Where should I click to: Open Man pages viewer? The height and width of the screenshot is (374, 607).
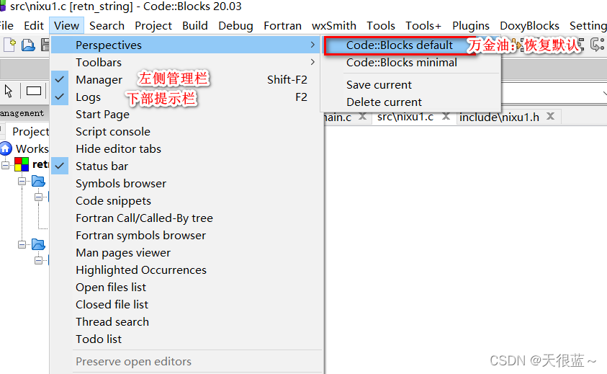(x=187, y=253)
